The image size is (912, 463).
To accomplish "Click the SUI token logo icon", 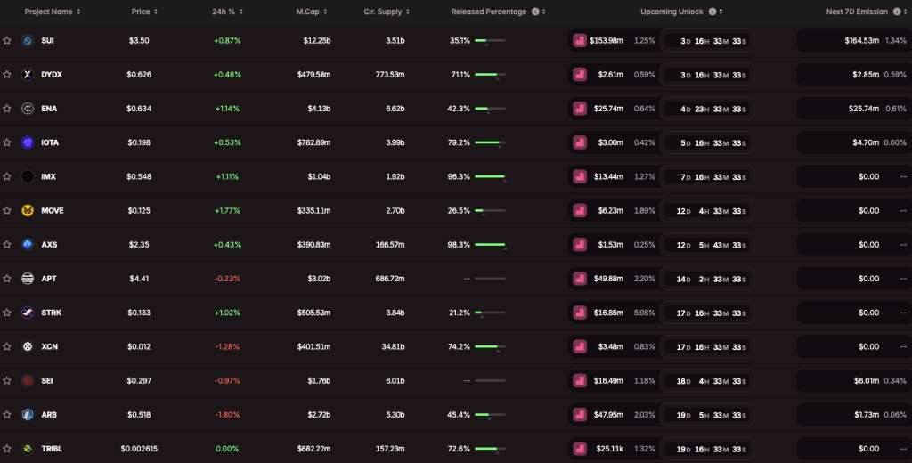I will click(x=28, y=41).
